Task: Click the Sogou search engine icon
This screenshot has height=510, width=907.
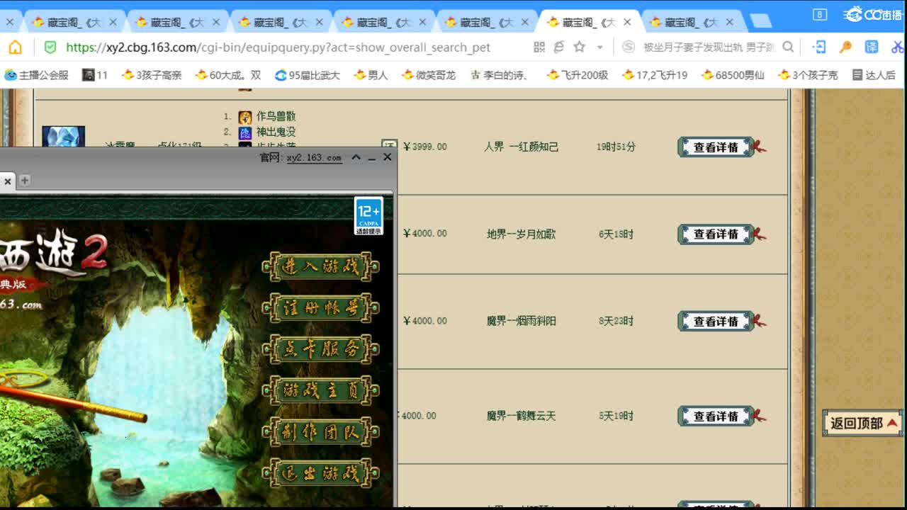Action: click(628, 47)
